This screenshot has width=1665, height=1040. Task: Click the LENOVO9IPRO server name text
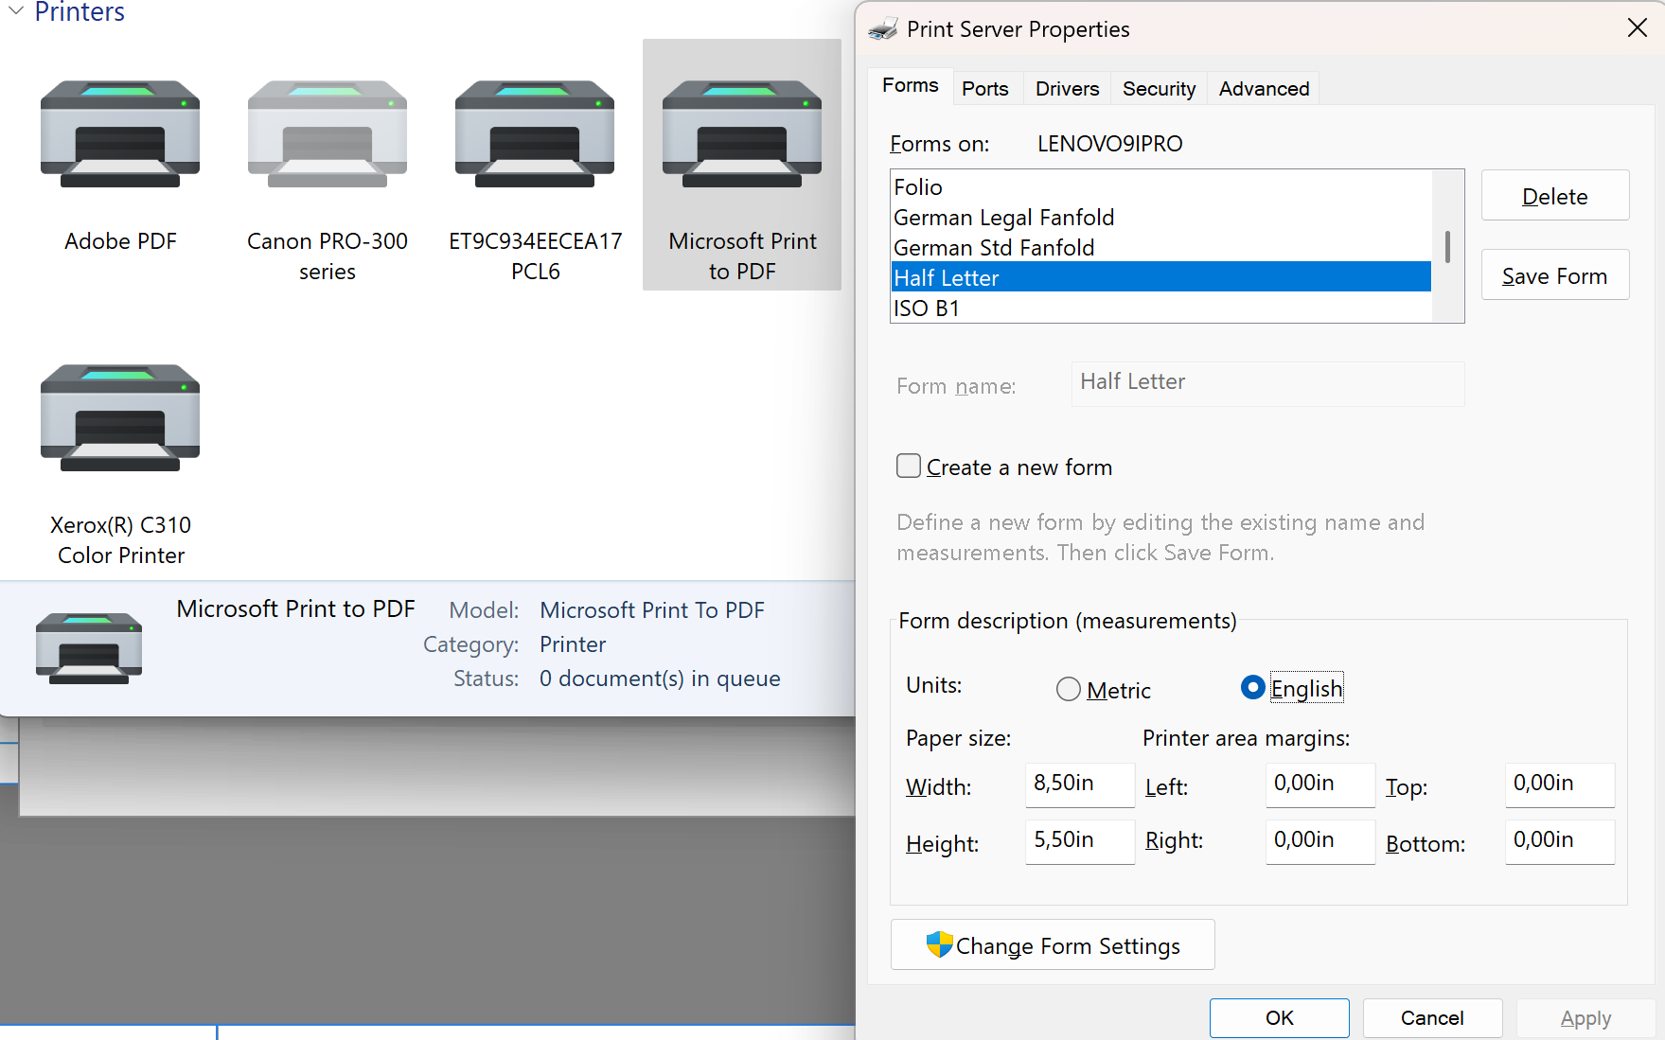tap(1110, 144)
